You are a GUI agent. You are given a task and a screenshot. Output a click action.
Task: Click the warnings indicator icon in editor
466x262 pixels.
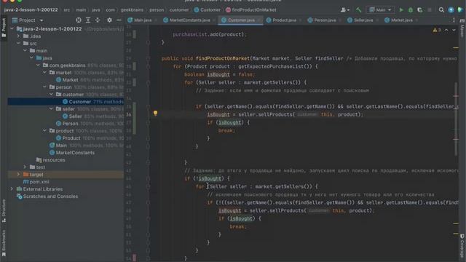[437, 30]
